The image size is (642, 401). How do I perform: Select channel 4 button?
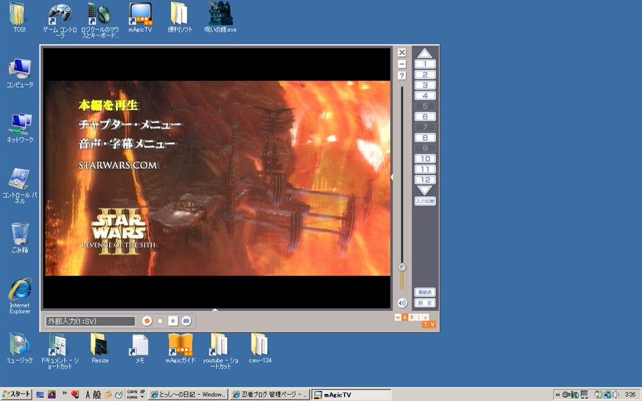tap(425, 96)
